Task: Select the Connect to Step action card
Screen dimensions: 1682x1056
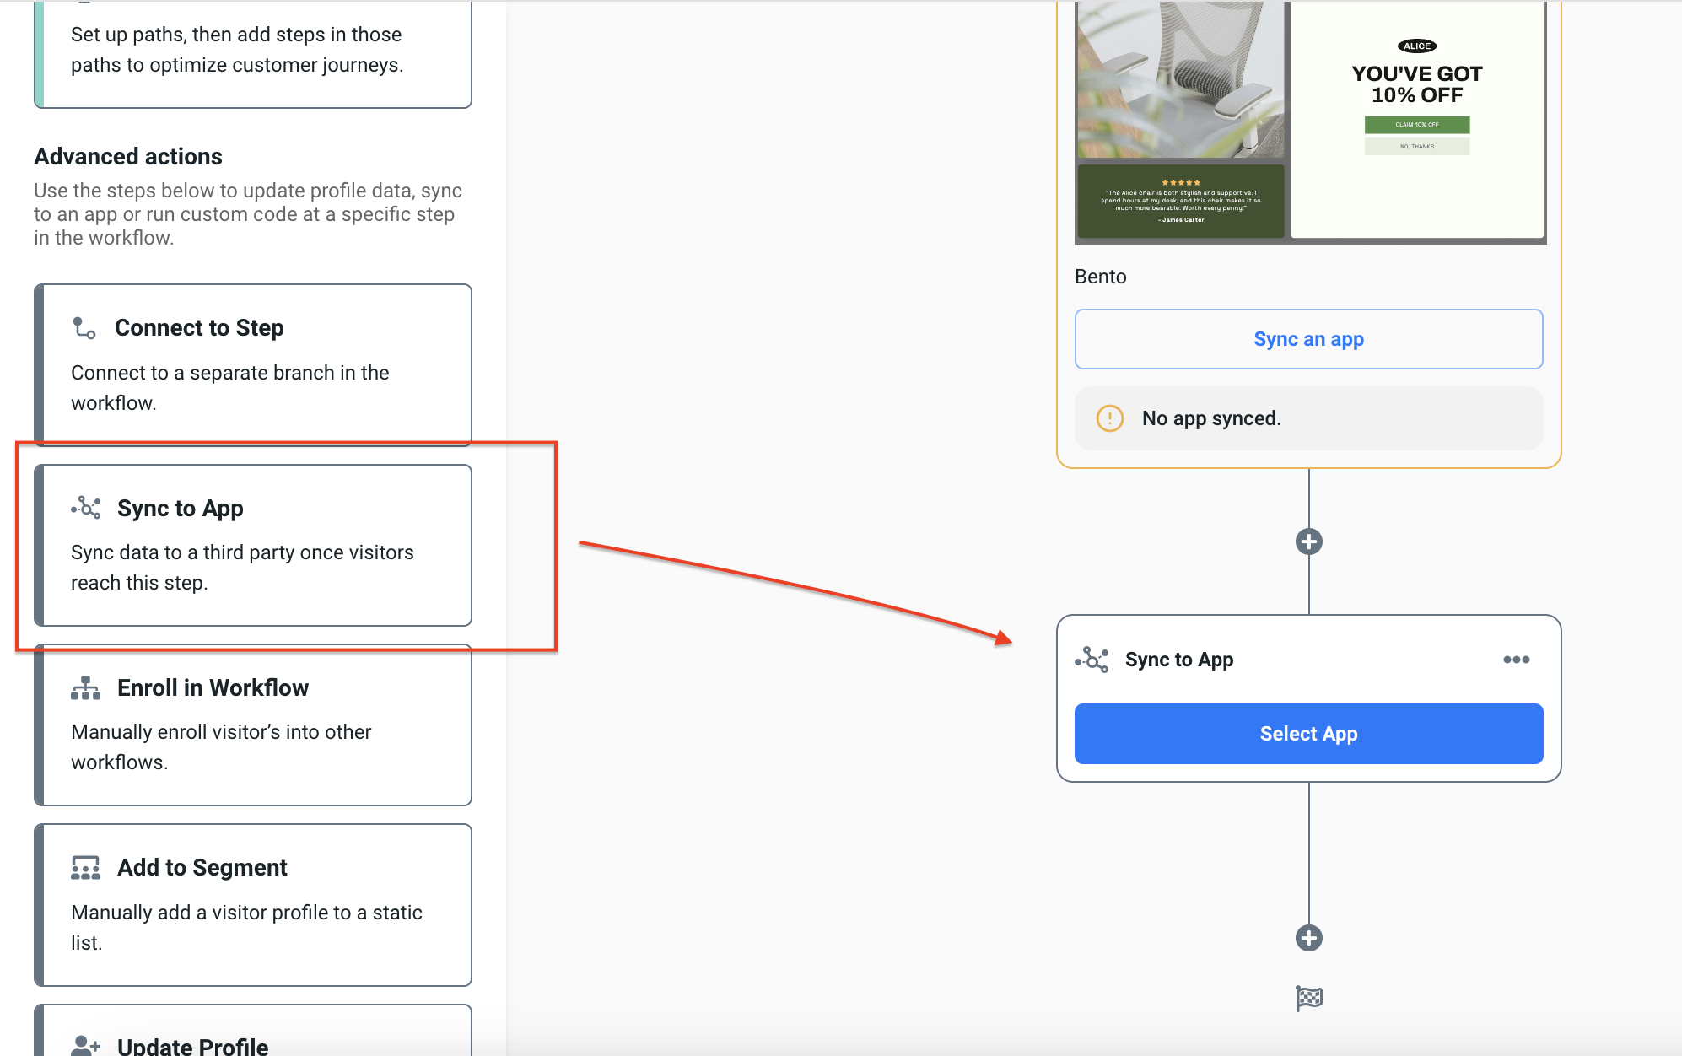Action: (x=253, y=364)
